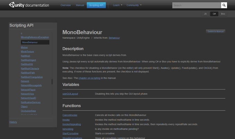Click the Switch to Manual button
235x139 pixels.
[216, 31]
